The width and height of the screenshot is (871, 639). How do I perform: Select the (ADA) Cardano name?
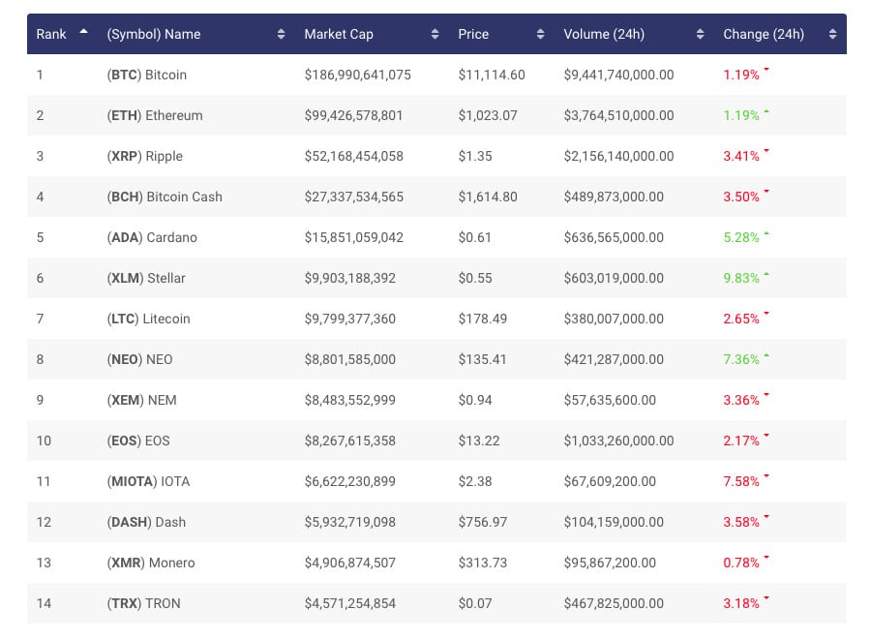pyautogui.click(x=152, y=238)
